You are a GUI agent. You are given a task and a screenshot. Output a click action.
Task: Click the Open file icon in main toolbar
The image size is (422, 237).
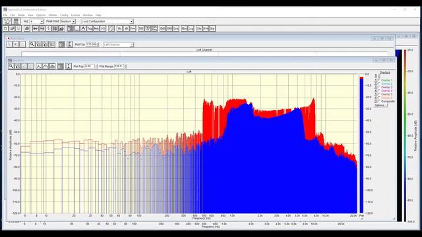(12, 28)
